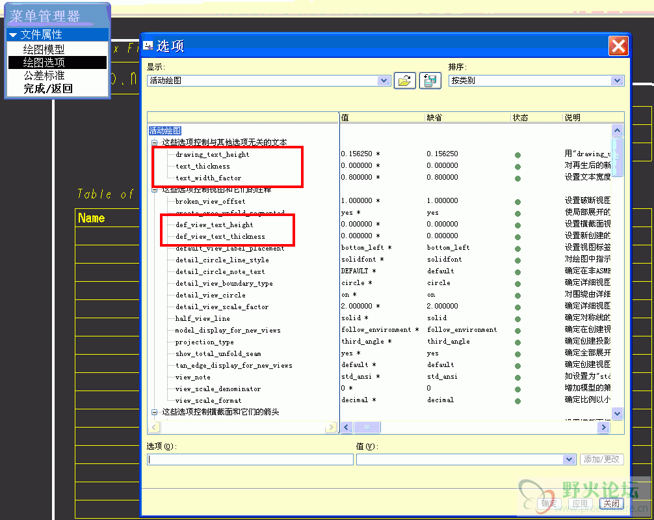Click left arrow of values horizontal scrollbar
Viewport: 654px width, 520px height.
(347, 428)
